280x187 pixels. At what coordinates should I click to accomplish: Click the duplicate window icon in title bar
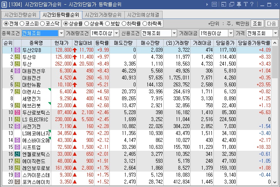[x=231, y=4]
